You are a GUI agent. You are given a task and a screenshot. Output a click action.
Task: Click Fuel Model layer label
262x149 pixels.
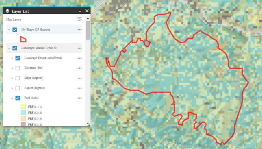click(x=31, y=98)
